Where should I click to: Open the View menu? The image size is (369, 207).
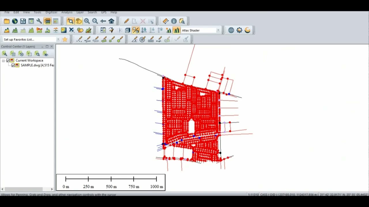point(26,12)
